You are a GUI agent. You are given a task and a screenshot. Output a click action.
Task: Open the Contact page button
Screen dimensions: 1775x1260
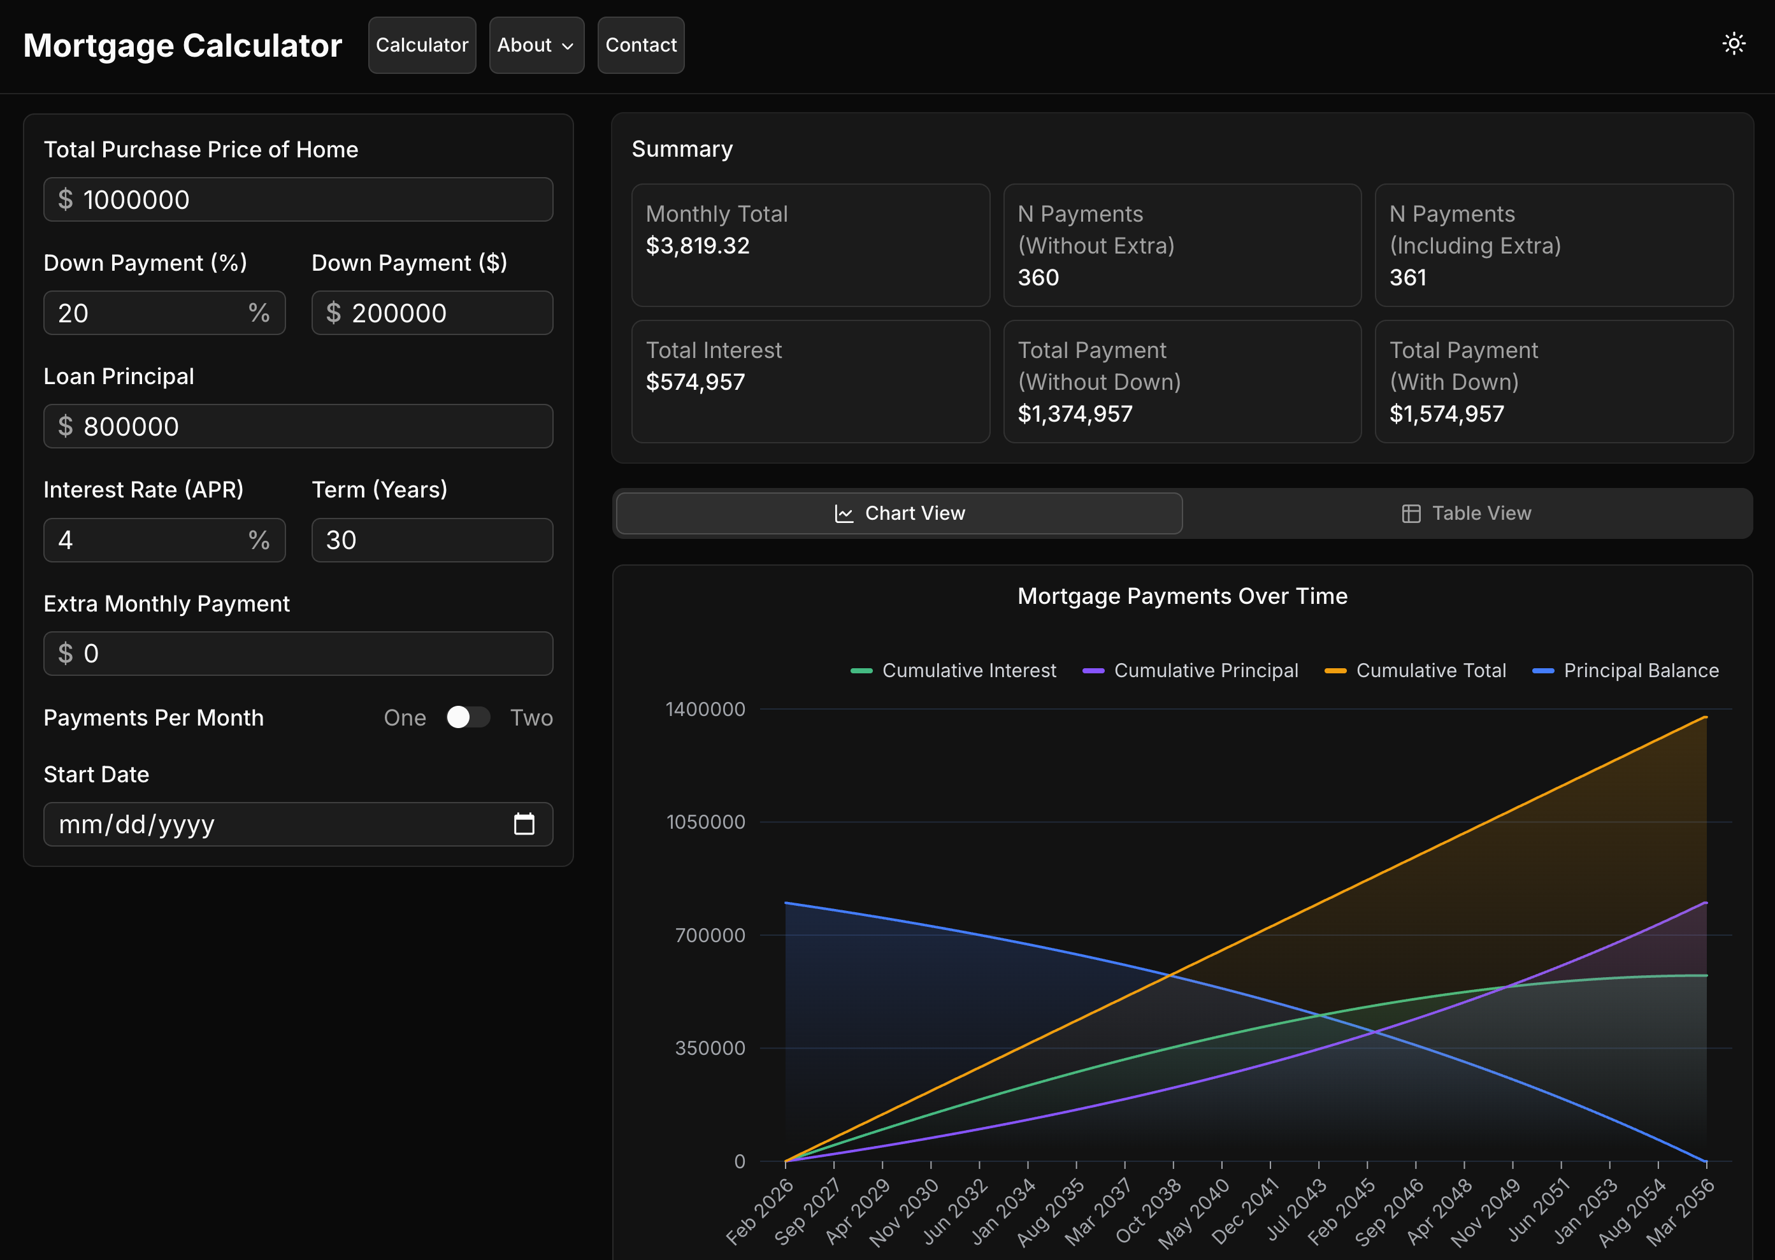tap(640, 45)
